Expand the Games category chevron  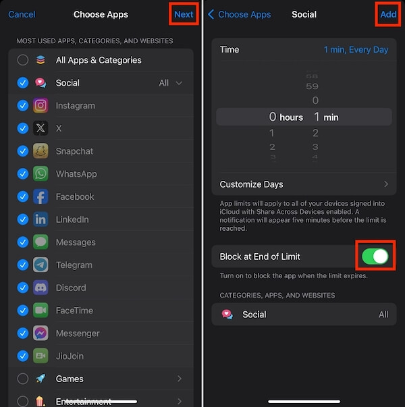click(179, 379)
